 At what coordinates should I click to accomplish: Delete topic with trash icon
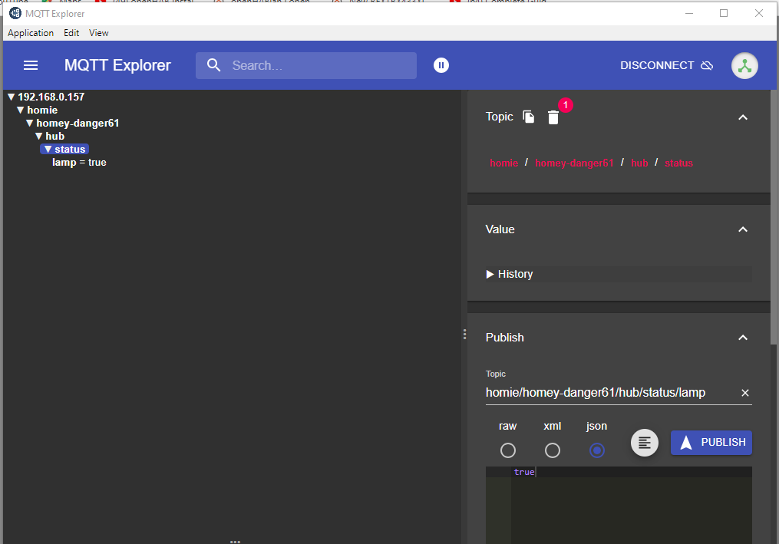(x=553, y=117)
